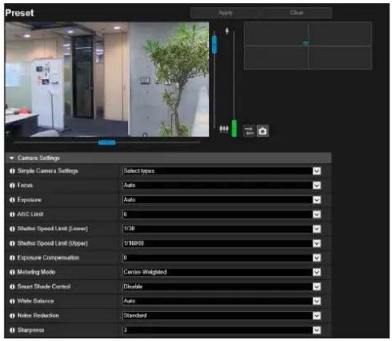
Task: Click the info icon next to Sharpness
Action: (12, 330)
